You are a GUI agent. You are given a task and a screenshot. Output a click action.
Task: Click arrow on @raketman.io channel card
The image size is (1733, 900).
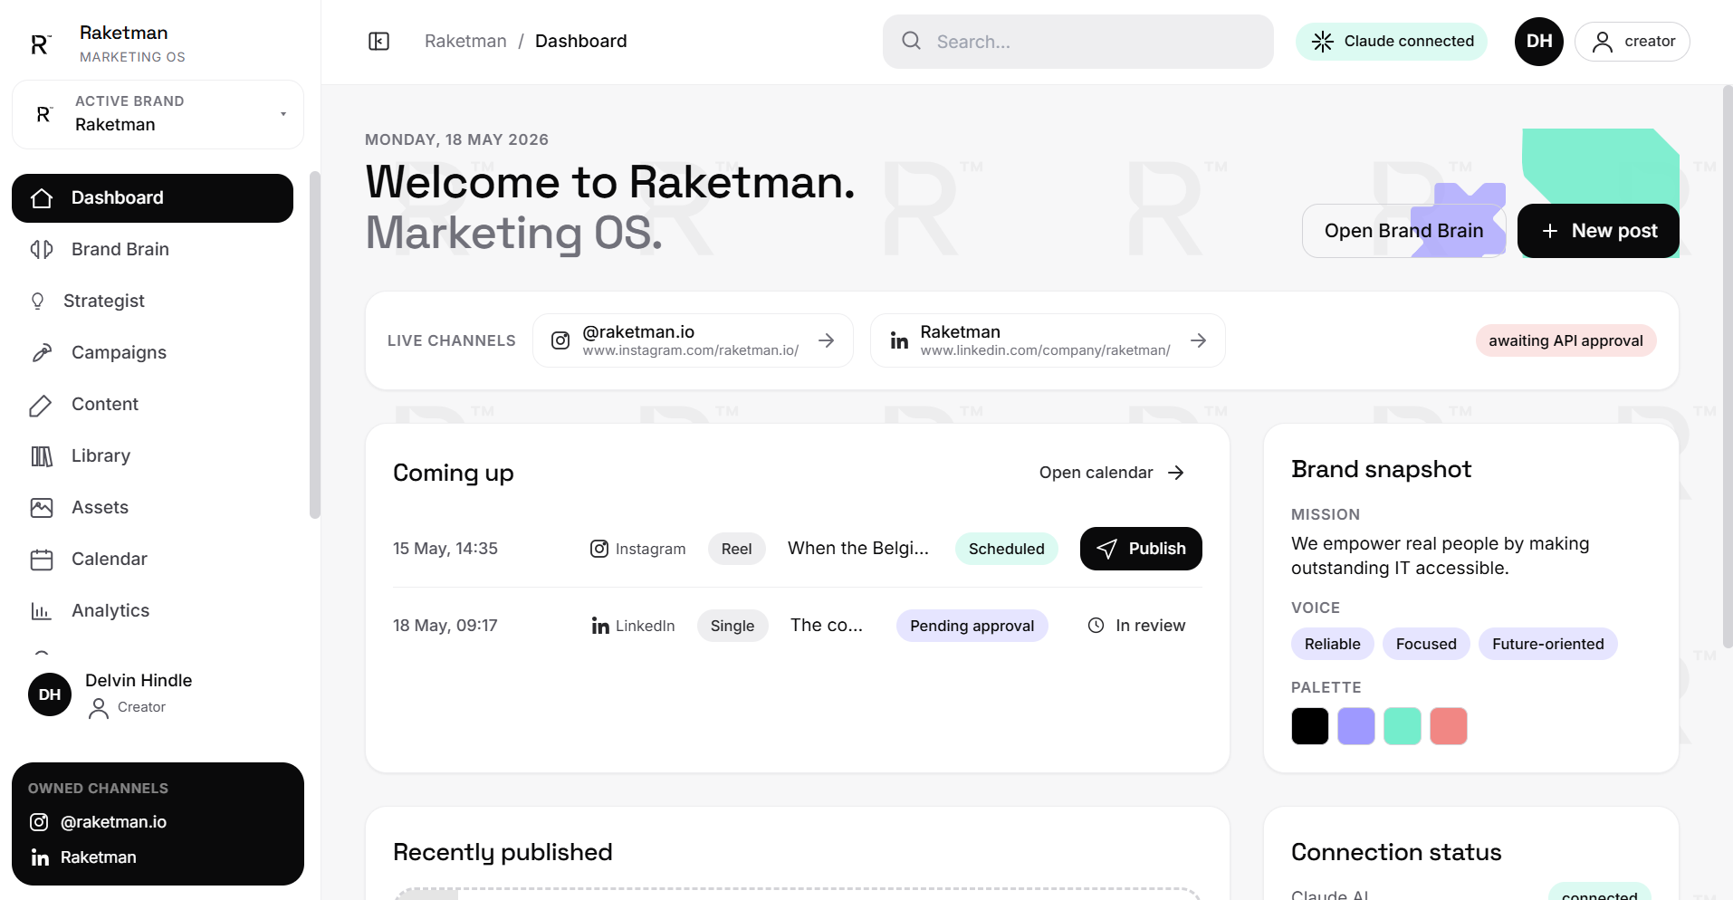click(x=826, y=340)
